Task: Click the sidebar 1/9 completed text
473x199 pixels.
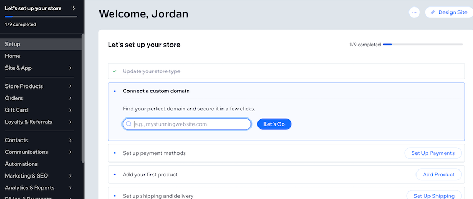Action: [x=20, y=24]
